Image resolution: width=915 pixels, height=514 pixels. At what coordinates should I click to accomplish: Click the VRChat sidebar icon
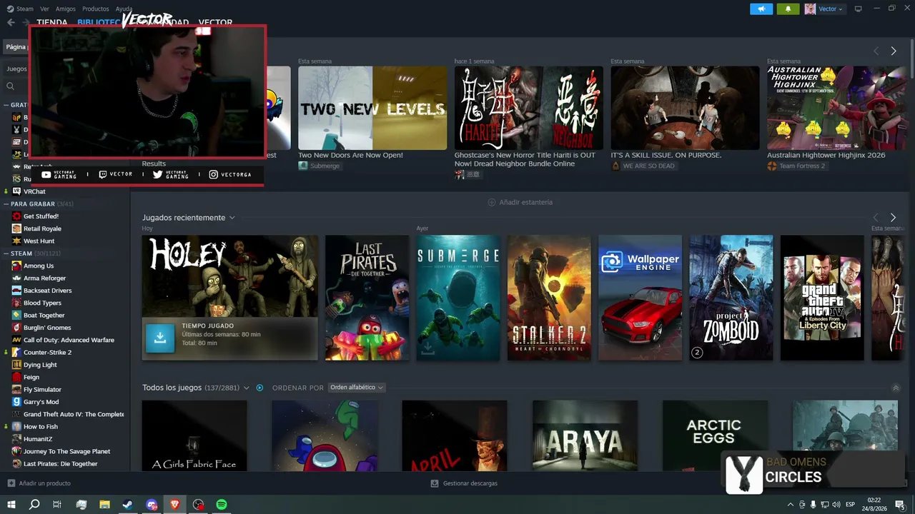click(x=16, y=191)
